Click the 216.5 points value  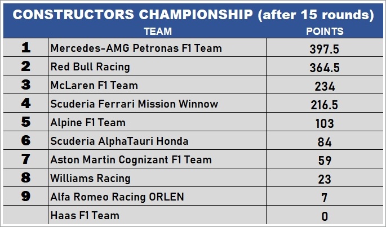point(324,105)
